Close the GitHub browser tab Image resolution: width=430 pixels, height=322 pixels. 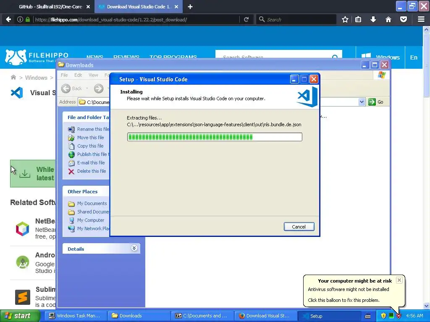88,7
